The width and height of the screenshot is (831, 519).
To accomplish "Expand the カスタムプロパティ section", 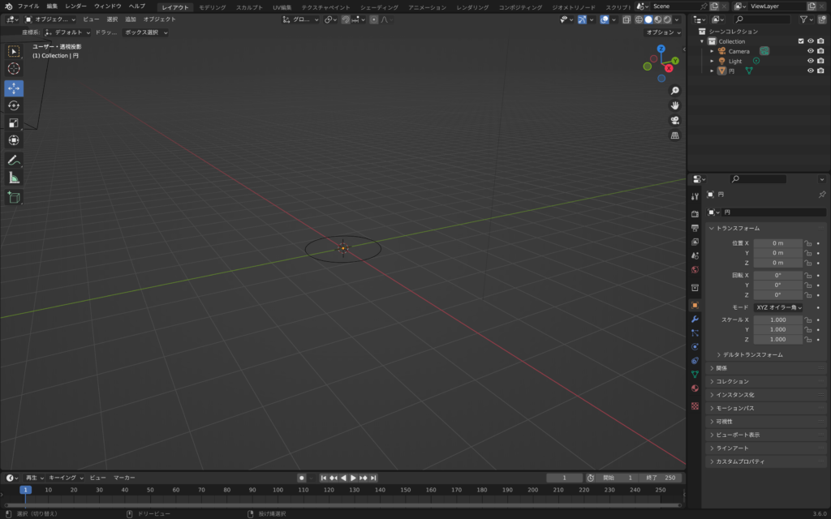I will pos(740,461).
